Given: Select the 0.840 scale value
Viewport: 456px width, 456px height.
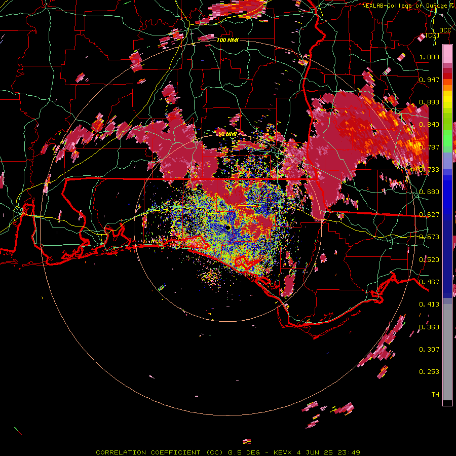Looking at the screenshot, I should click(x=429, y=125).
